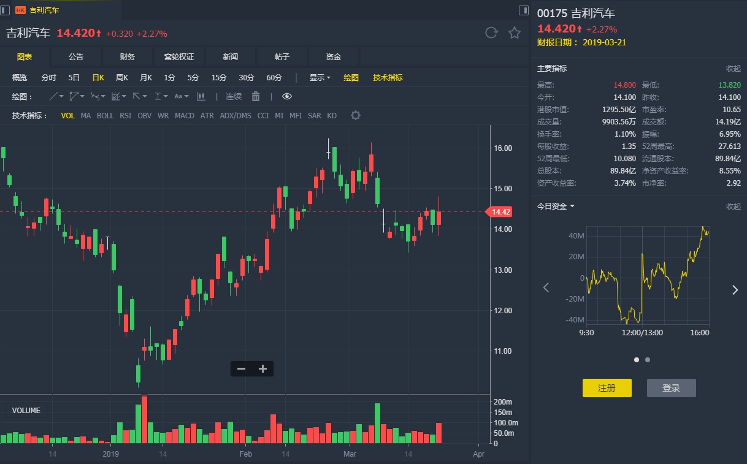Viewport: 747px width, 464px height.
Task: Open technical indicator settings gear
Action: [356, 115]
